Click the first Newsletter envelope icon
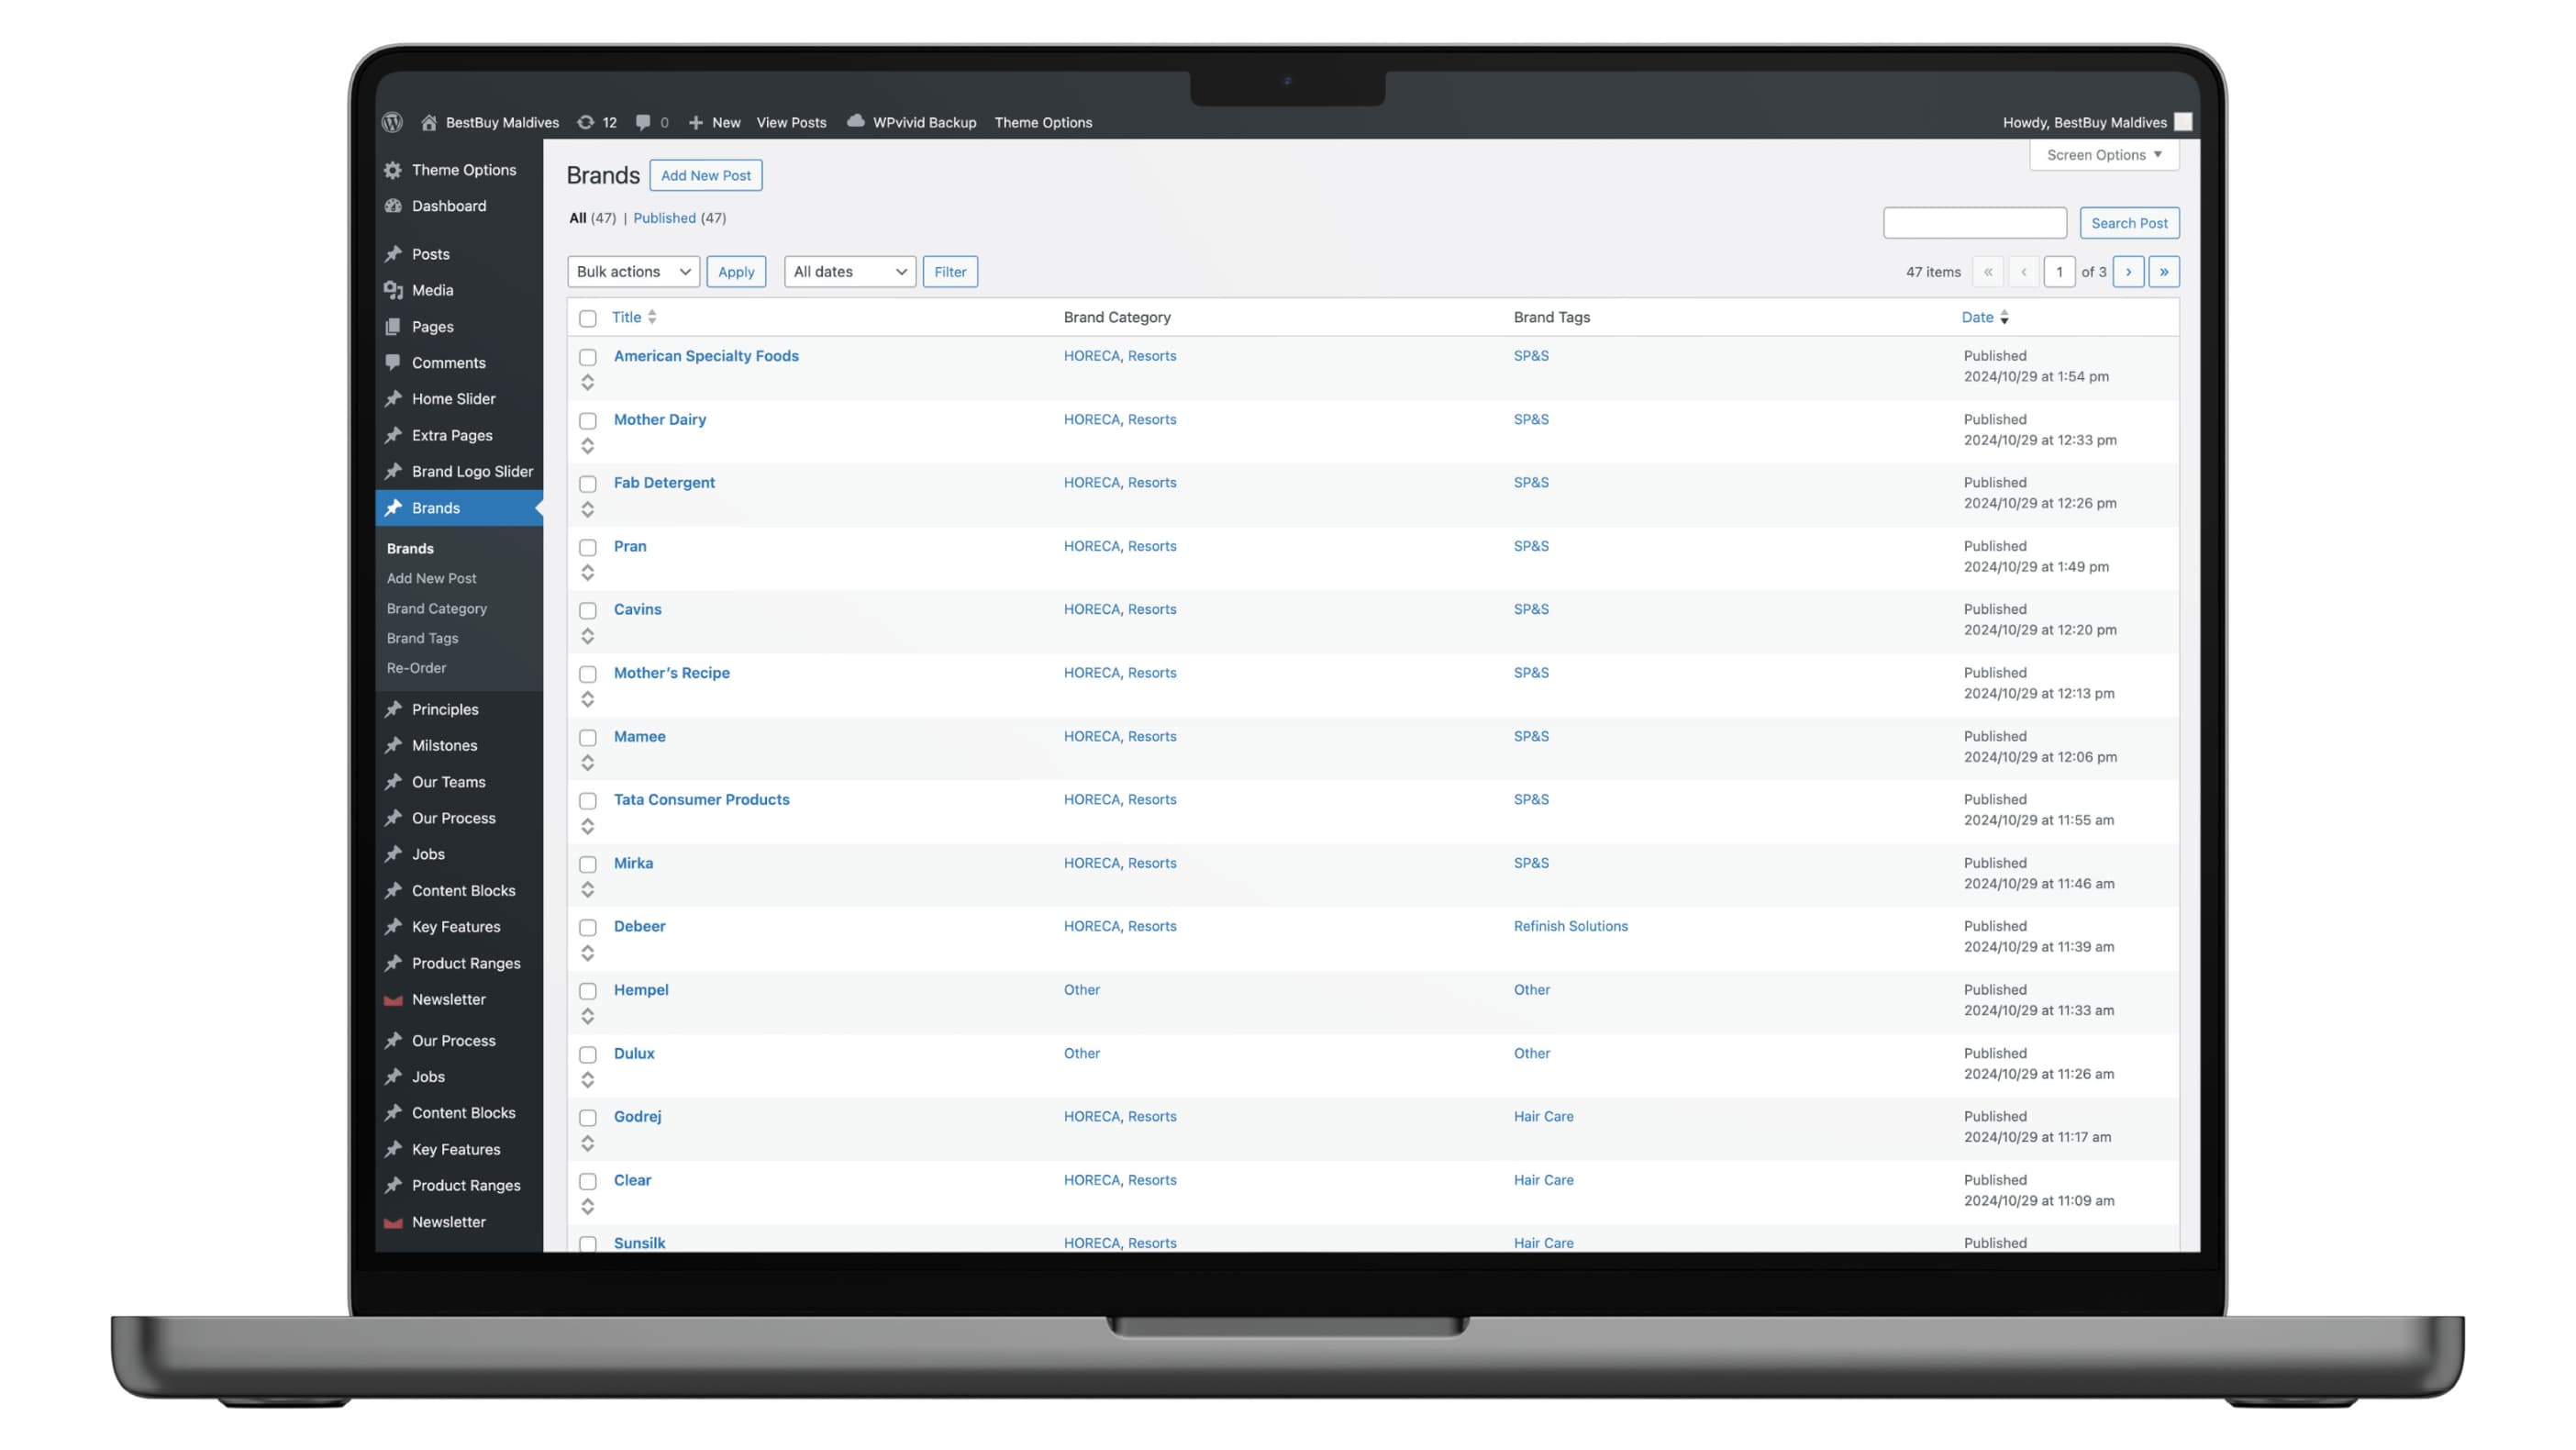2576x1450 pixels. coord(393,999)
